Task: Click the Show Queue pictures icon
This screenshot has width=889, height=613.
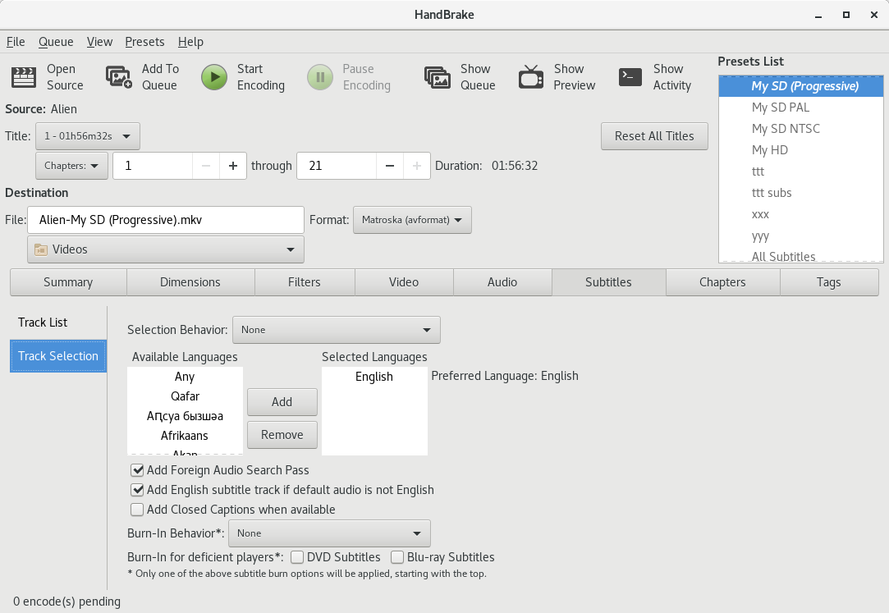Action: pos(438,77)
